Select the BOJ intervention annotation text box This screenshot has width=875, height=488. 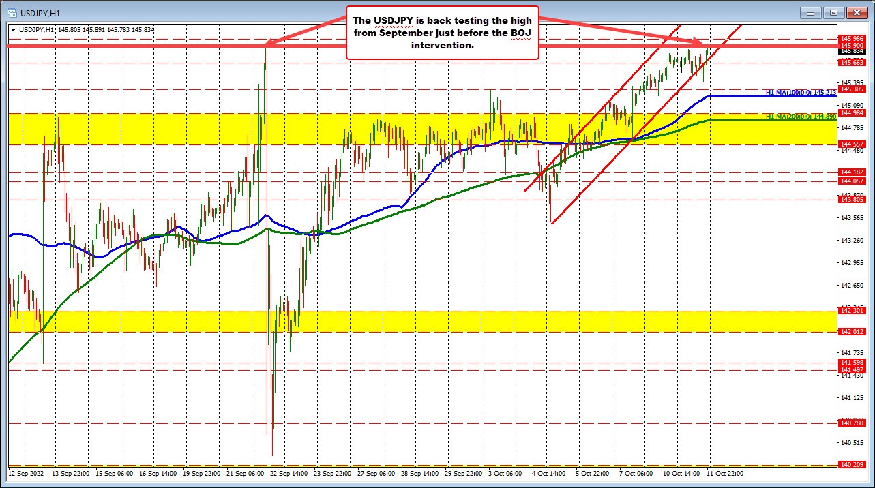pyautogui.click(x=442, y=32)
